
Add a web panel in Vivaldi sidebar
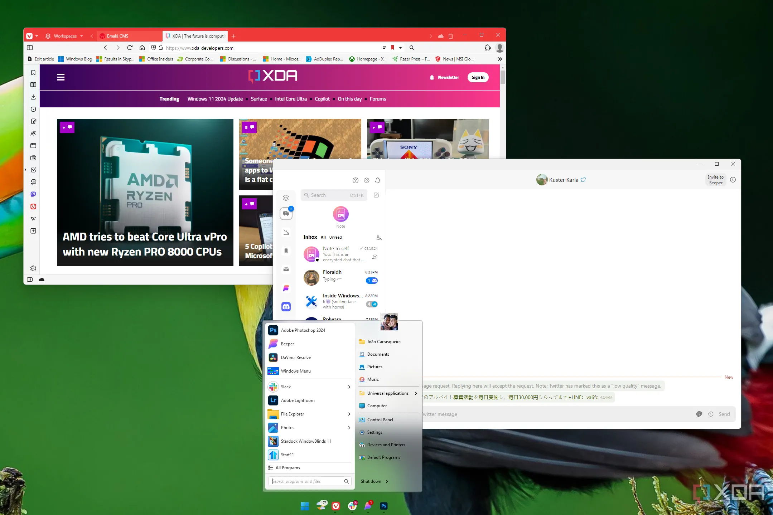[x=33, y=231]
